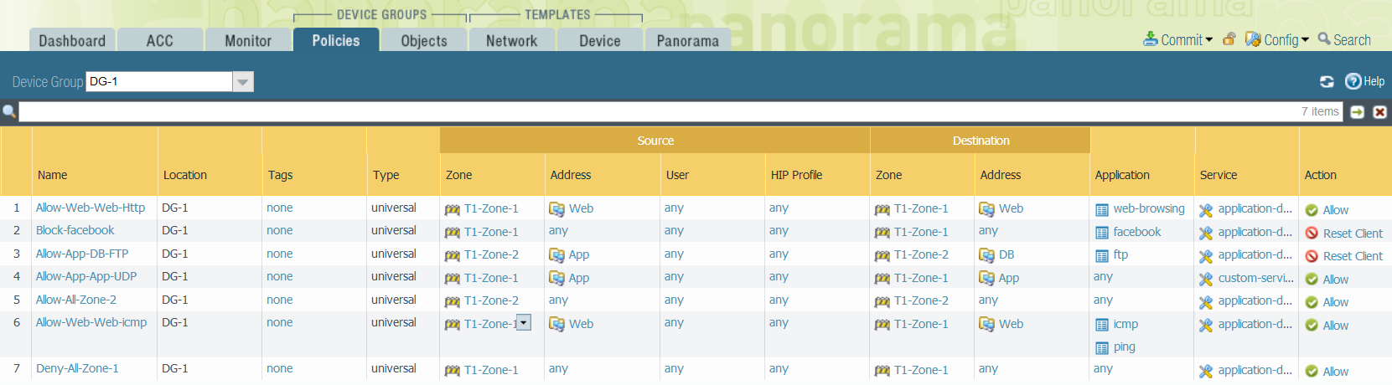
Task: Click the config lock icon
Action: pyautogui.click(x=1229, y=39)
